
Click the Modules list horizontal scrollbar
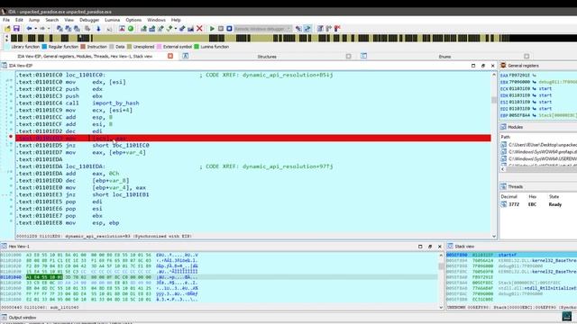pos(540,169)
